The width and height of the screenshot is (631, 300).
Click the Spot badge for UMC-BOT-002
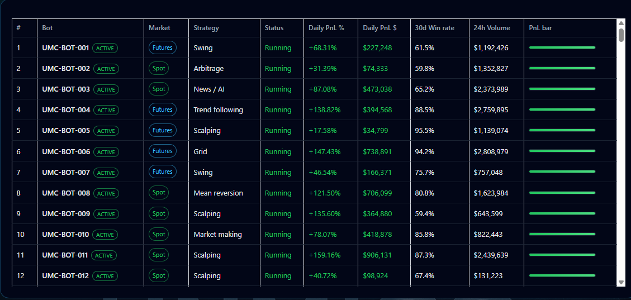tap(159, 69)
